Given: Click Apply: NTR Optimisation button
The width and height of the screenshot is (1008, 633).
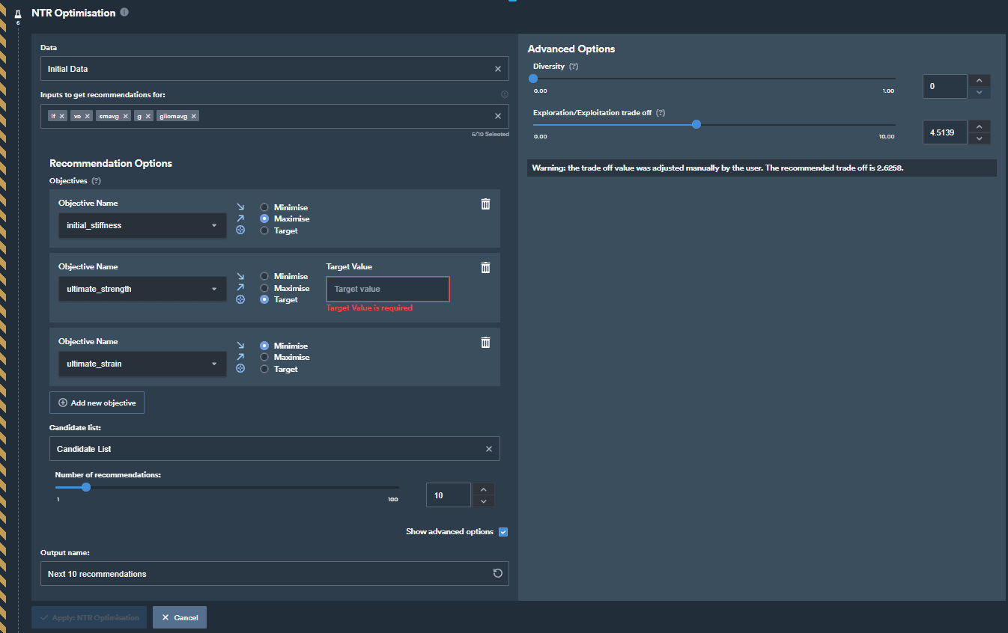Looking at the screenshot, I should point(89,617).
